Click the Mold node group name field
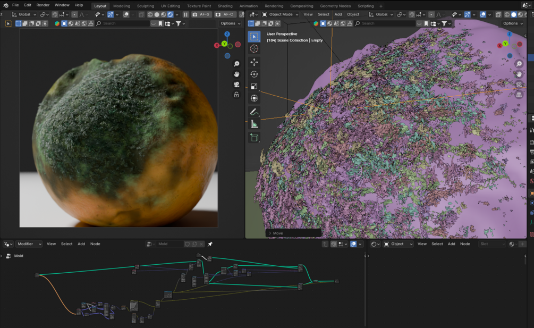 tap(170, 244)
